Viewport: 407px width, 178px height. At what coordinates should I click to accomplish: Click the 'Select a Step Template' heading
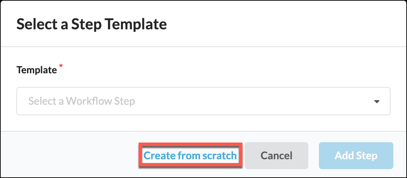click(x=92, y=25)
